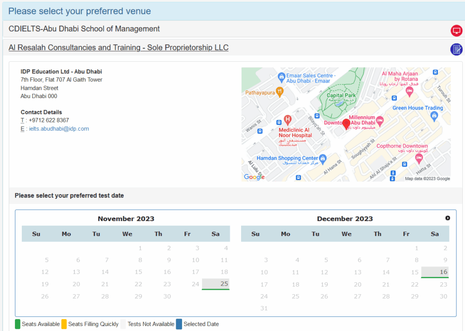Expand the CDIELTS-Abu Dhabi School of Management venue
The width and height of the screenshot is (465, 331).
pyautogui.click(x=84, y=29)
